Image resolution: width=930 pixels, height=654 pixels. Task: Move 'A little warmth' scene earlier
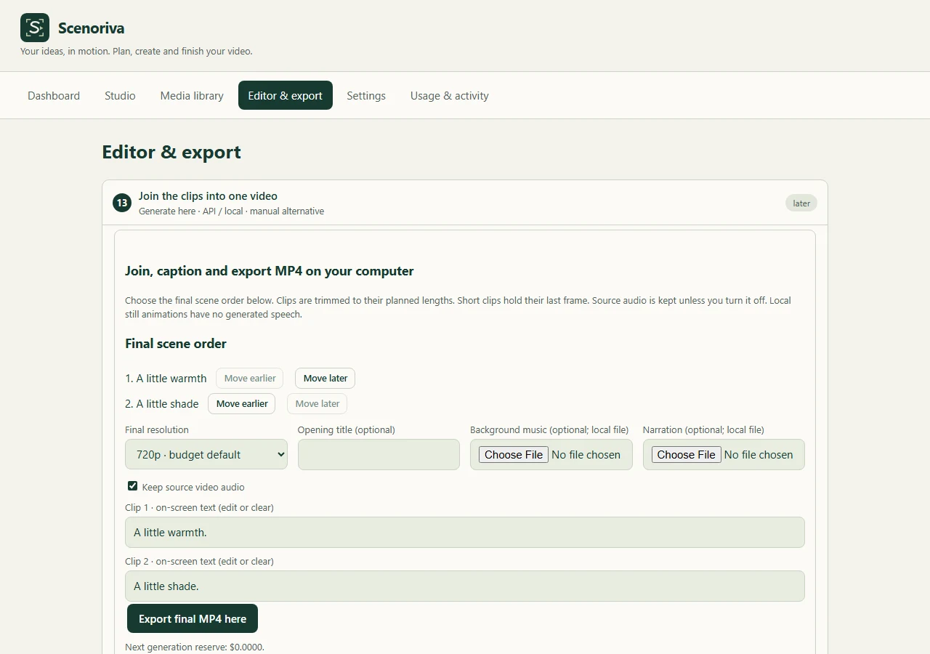pyautogui.click(x=250, y=378)
